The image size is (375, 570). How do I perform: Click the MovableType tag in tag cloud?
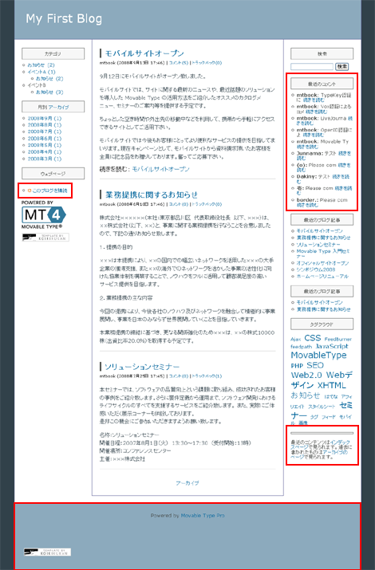318,356
